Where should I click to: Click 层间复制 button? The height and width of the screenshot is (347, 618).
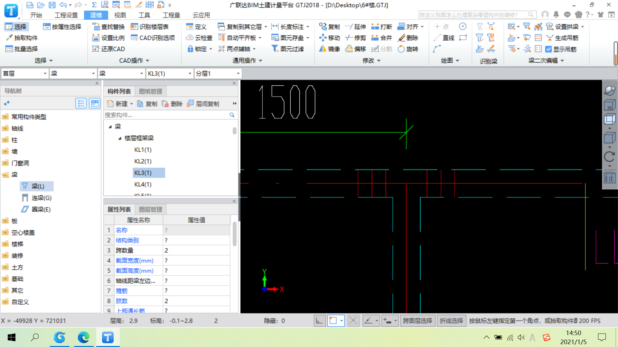pyautogui.click(x=203, y=104)
